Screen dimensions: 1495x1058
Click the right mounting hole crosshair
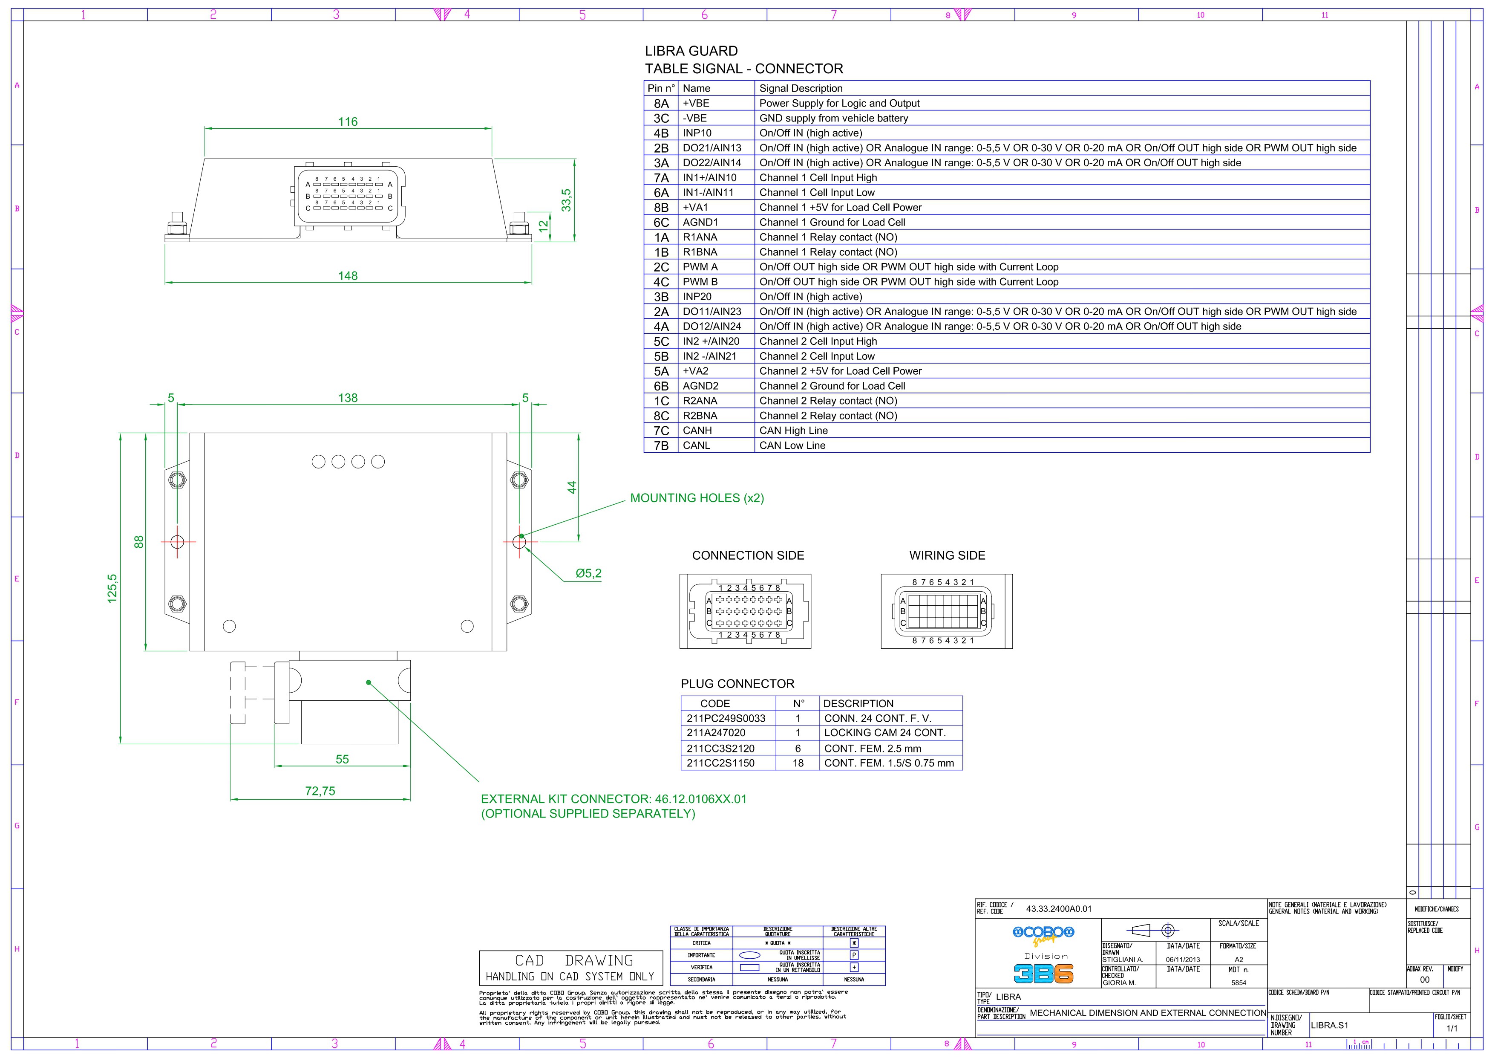pos(520,541)
